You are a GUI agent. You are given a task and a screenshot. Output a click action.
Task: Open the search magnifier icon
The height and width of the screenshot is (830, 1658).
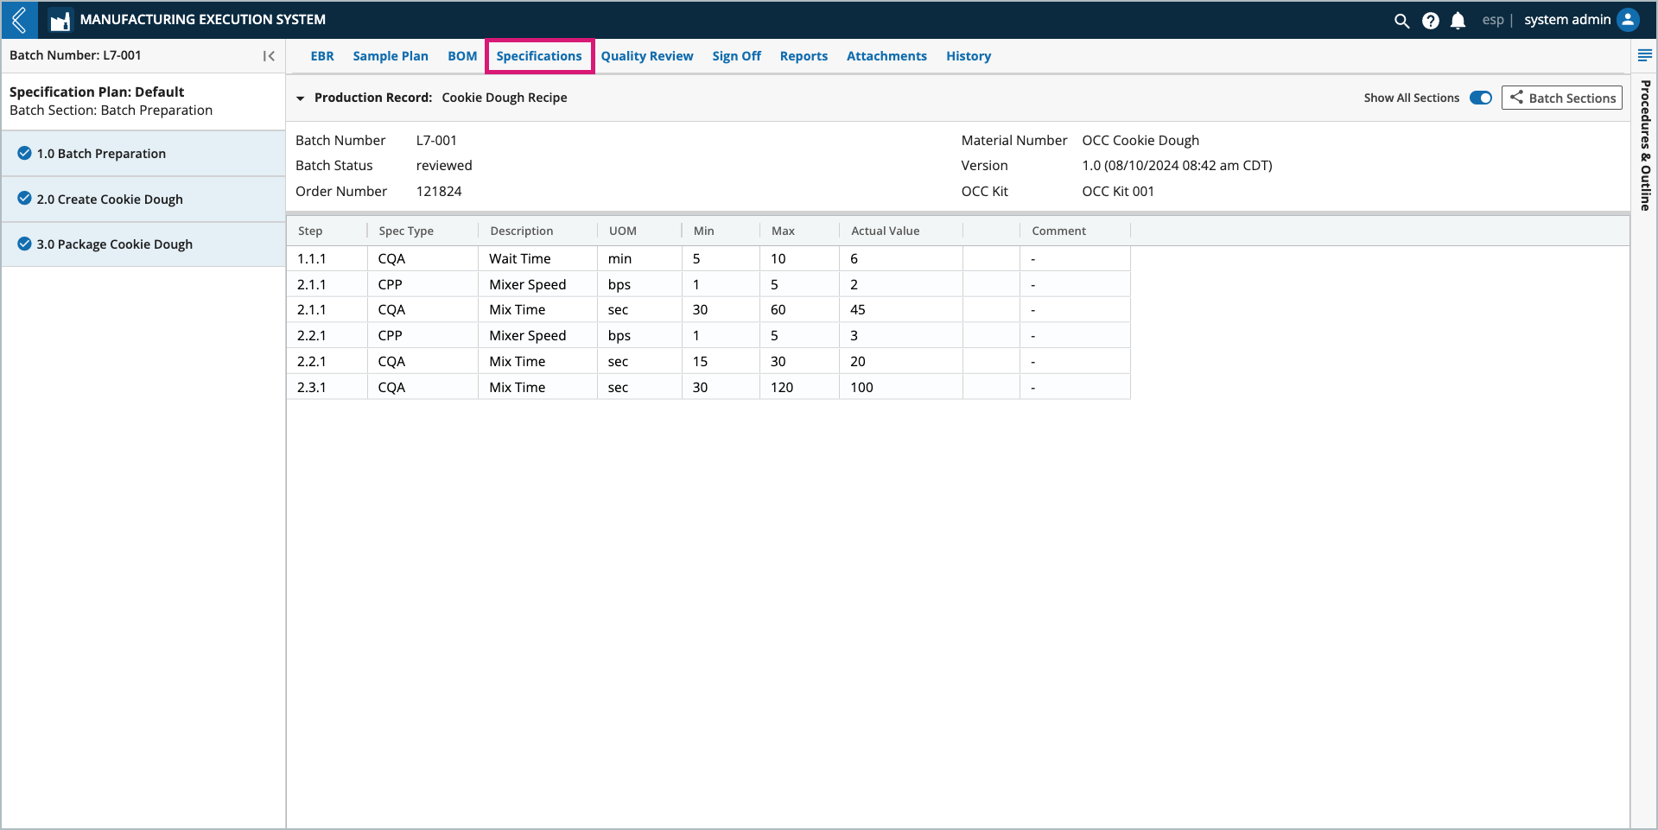[1402, 21]
